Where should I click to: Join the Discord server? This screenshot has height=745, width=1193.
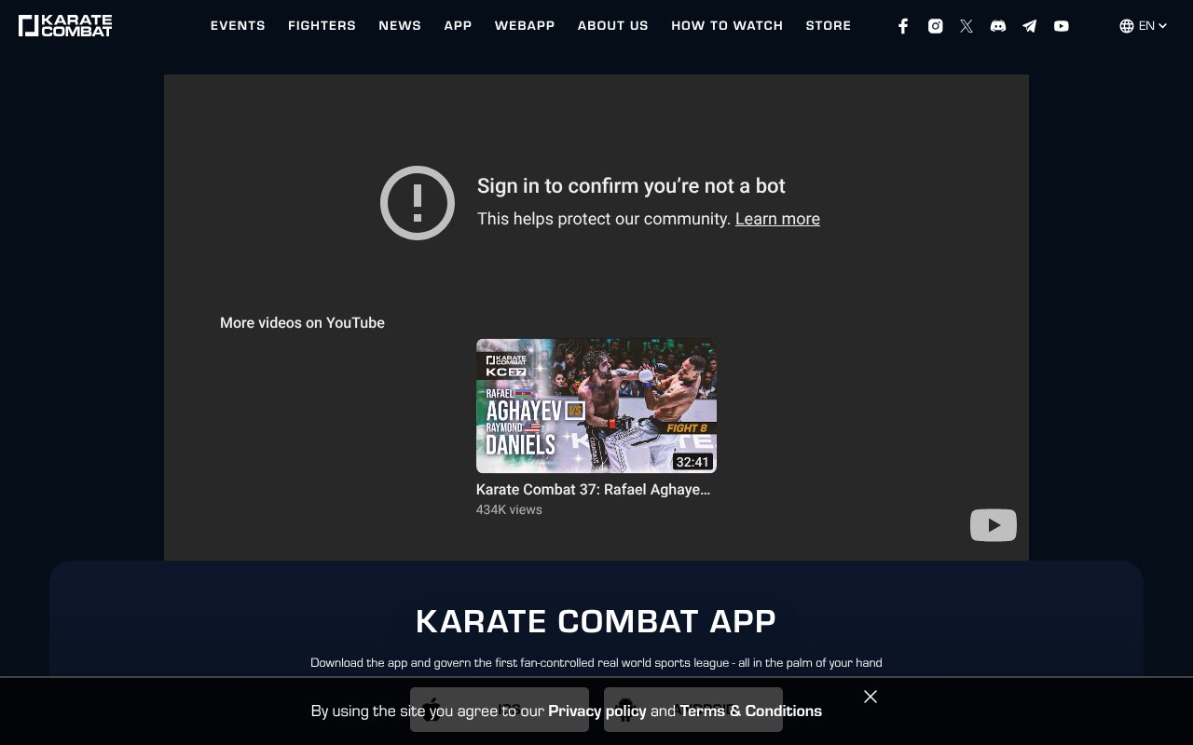997,25
